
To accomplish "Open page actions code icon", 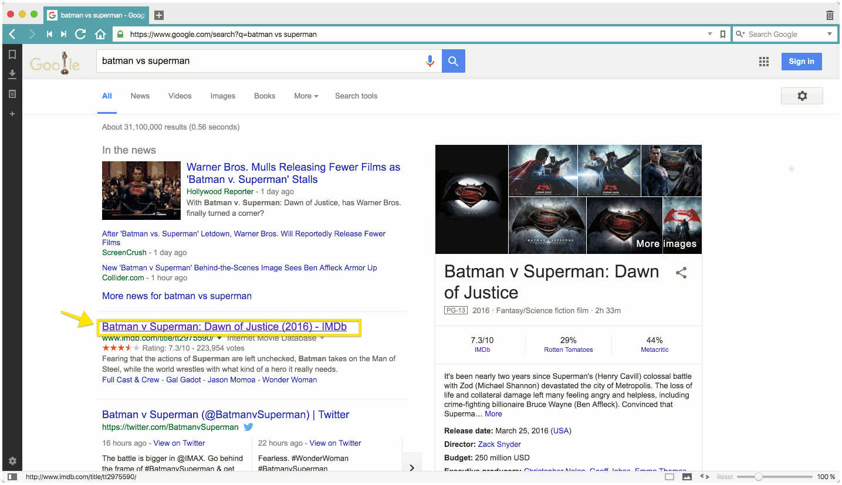I will (705, 477).
